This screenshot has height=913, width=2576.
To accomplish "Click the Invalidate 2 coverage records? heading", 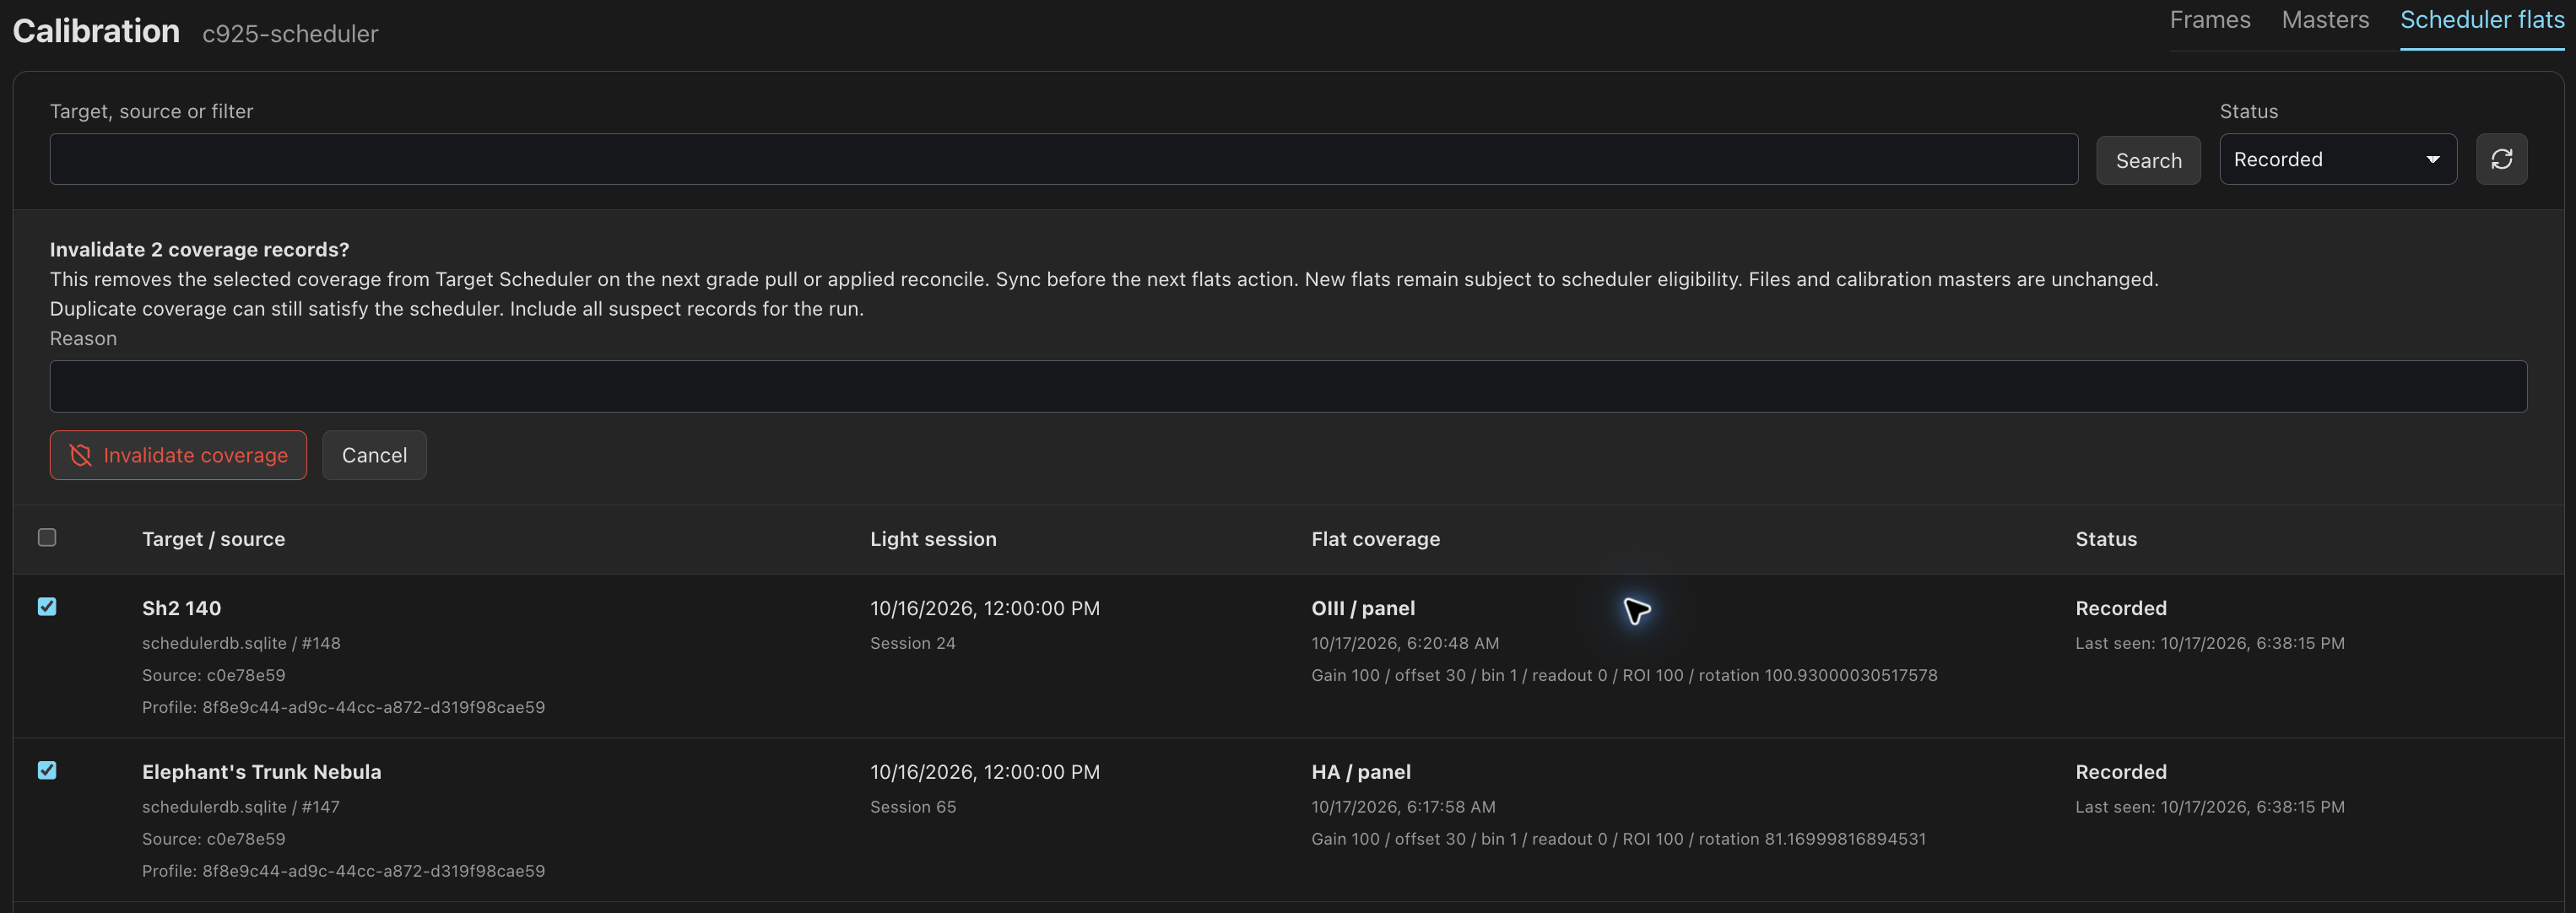I will click(x=199, y=250).
